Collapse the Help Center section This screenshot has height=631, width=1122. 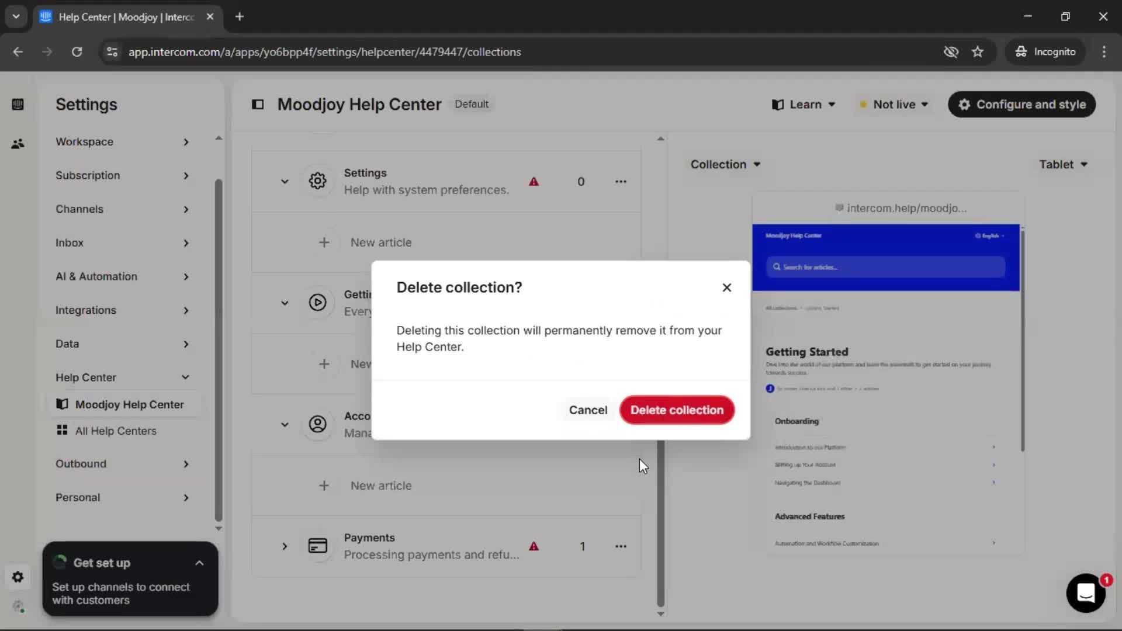122,377
